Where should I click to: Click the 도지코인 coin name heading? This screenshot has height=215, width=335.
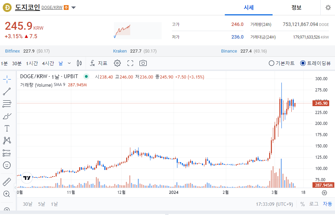(27, 8)
